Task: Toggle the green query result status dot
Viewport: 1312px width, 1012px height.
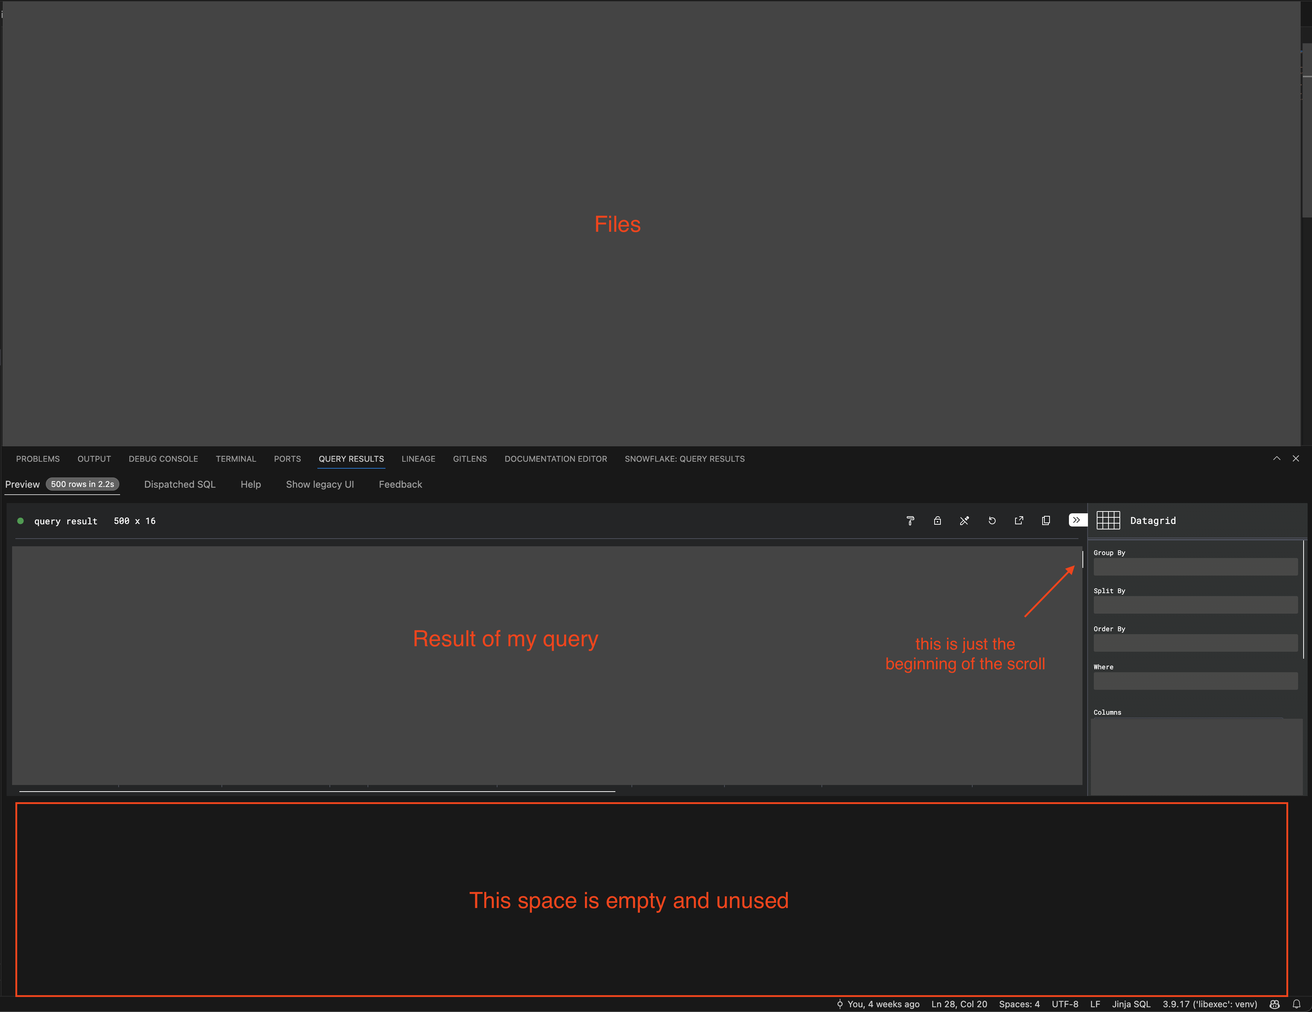Action: (x=21, y=521)
